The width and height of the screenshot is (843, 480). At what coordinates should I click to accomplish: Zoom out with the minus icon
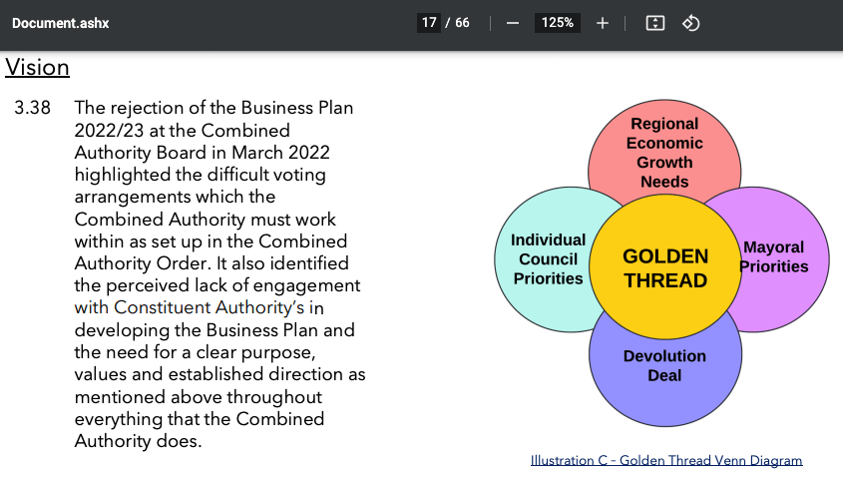513,23
